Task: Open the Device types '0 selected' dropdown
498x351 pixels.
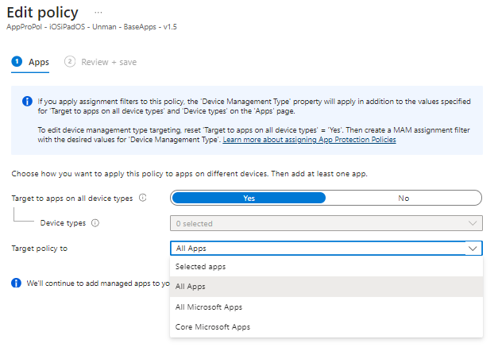Action: [326, 223]
